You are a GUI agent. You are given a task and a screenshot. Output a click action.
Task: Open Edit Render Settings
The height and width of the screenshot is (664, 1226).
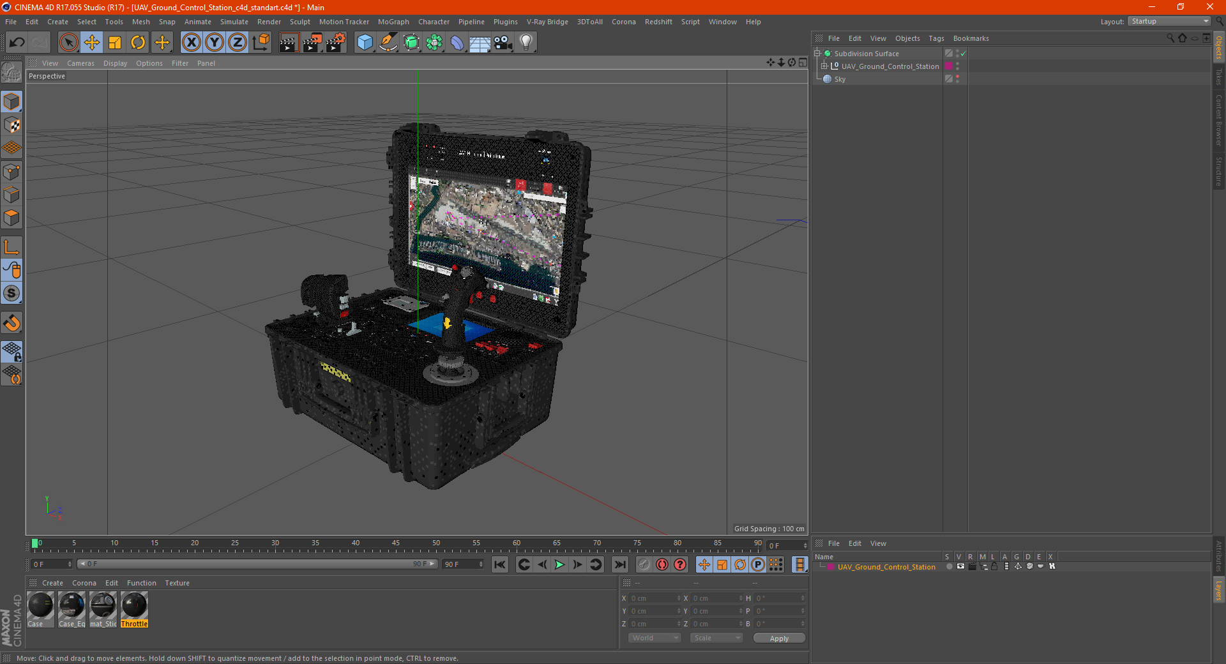336,43
